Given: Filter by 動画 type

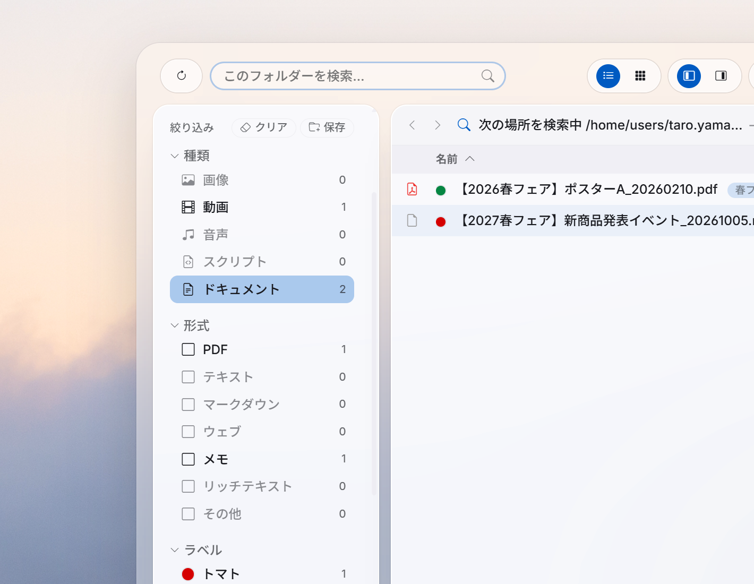Looking at the screenshot, I should pos(262,207).
